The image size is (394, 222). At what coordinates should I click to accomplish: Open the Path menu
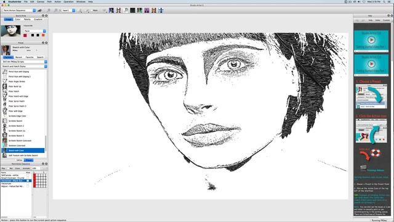(x=49, y=1)
